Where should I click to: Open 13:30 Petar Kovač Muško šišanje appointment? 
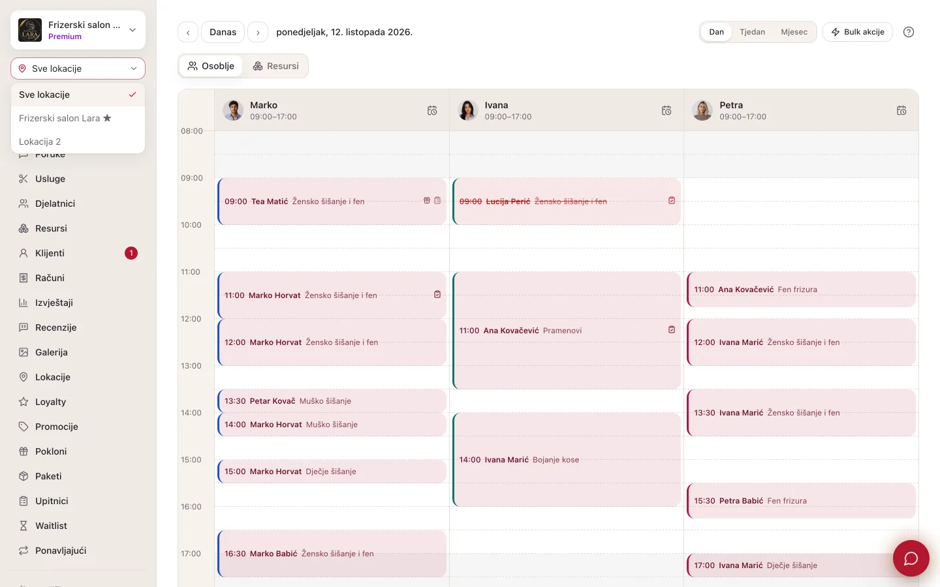click(x=332, y=401)
